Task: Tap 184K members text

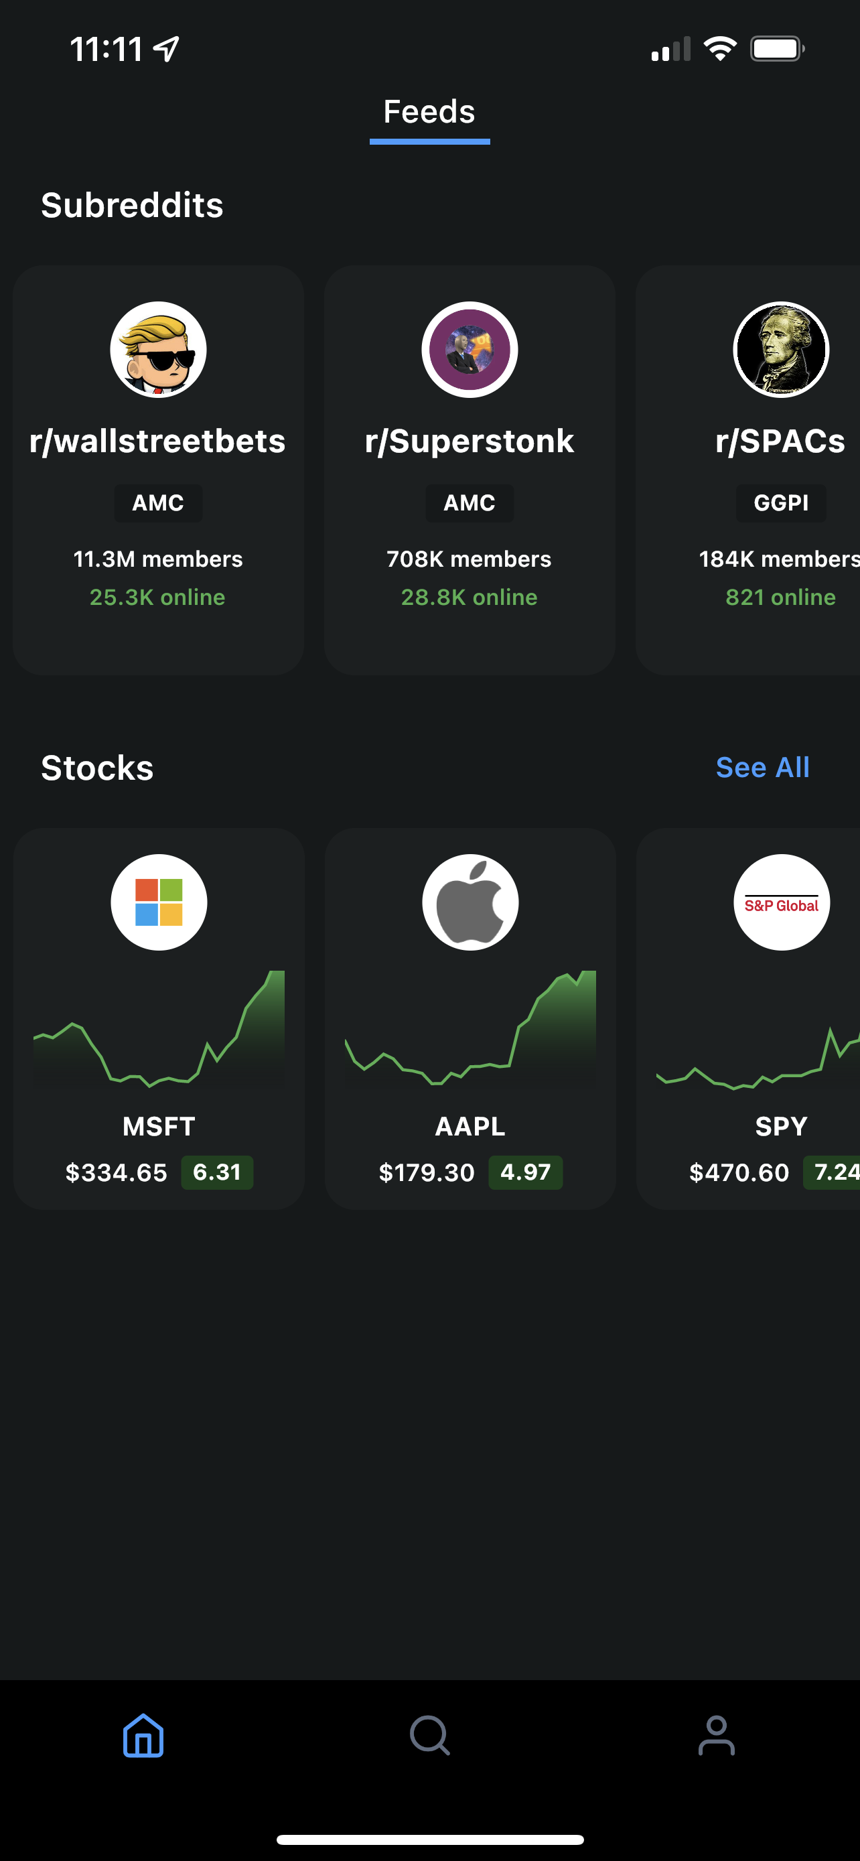Action: pos(779,559)
